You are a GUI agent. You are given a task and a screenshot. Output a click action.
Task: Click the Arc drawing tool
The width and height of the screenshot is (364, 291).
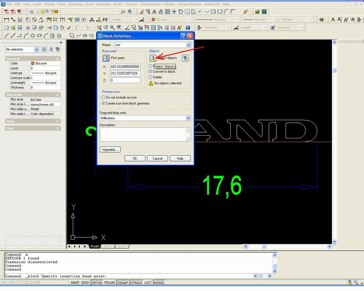coord(45,35)
